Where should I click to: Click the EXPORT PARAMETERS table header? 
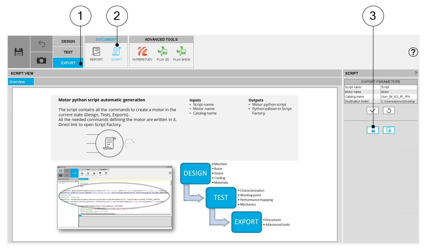pos(381,82)
